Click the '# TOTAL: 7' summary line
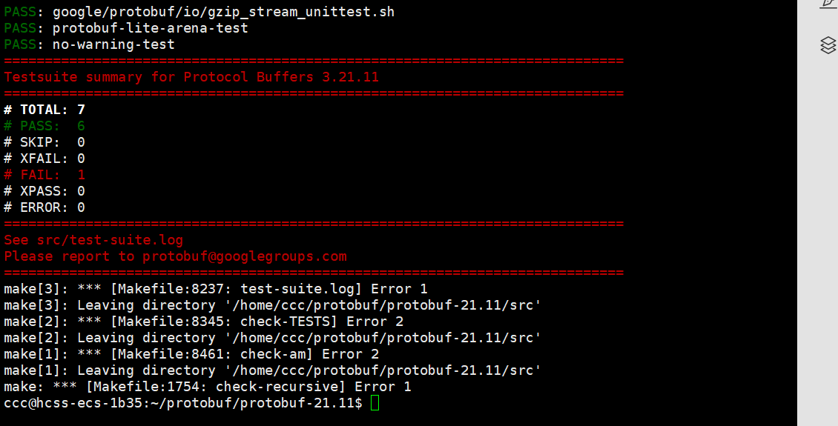The height and width of the screenshot is (426, 838). pyautogui.click(x=44, y=110)
